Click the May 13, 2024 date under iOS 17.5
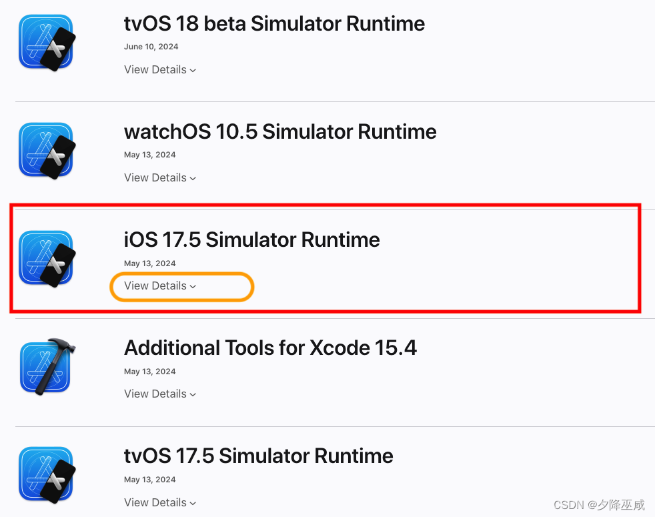 [150, 264]
